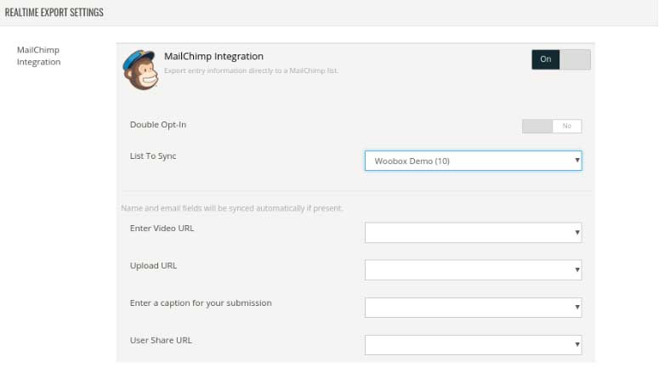Open Upload URL field dropdown

(474, 269)
